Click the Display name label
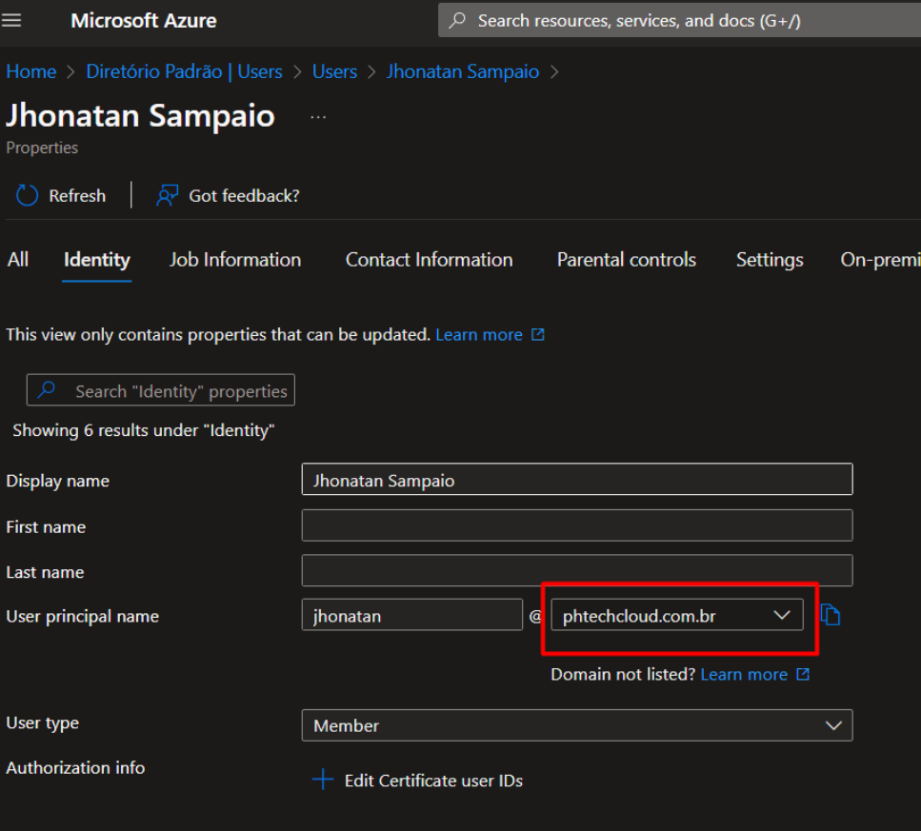Screen dimensions: 921x831 point(57,481)
